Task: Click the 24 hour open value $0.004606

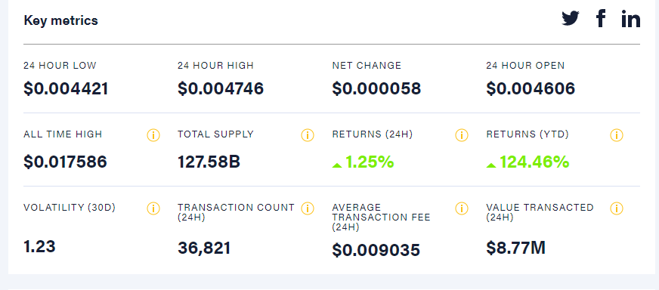Action: [x=531, y=88]
